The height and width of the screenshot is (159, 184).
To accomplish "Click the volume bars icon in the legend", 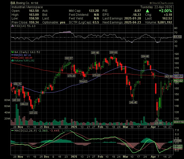I will tap(12, 61).
